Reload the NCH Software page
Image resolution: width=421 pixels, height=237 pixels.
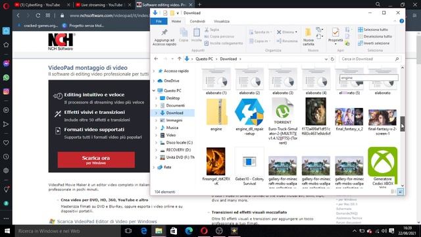[x=38, y=16]
